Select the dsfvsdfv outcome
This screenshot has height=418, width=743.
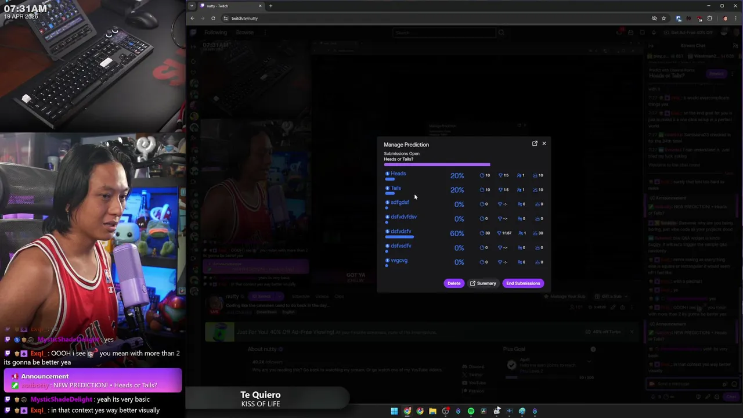tap(401, 246)
